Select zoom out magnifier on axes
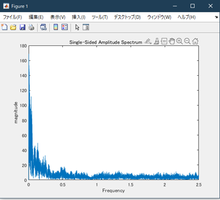Screen dimensions: 220x200 point(187,41)
